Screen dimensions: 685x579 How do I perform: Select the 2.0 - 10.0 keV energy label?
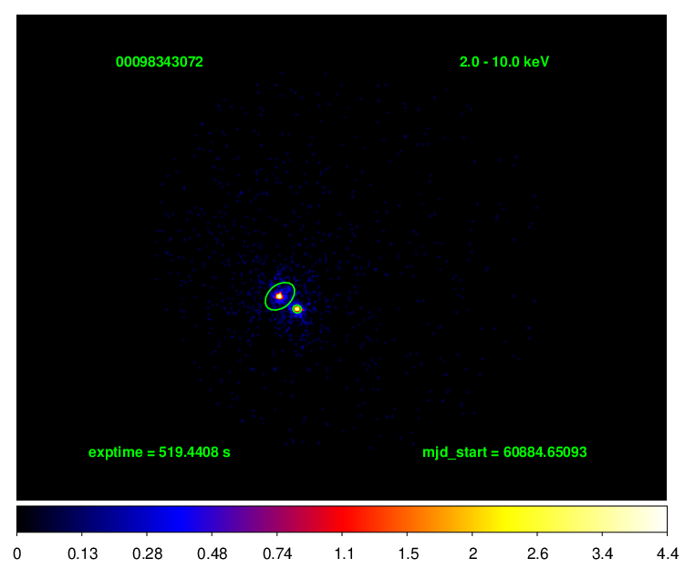click(x=504, y=62)
